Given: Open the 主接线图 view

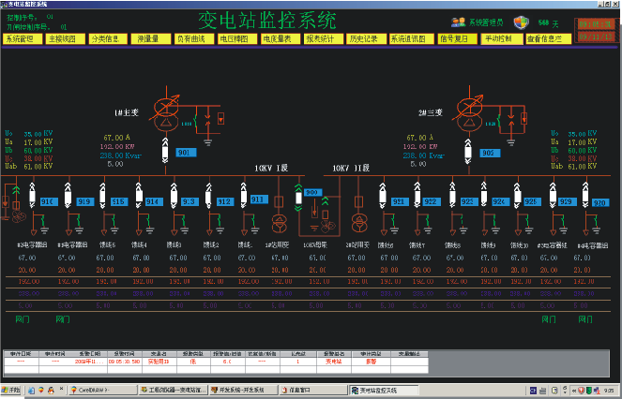Looking at the screenshot, I should [x=63, y=39].
